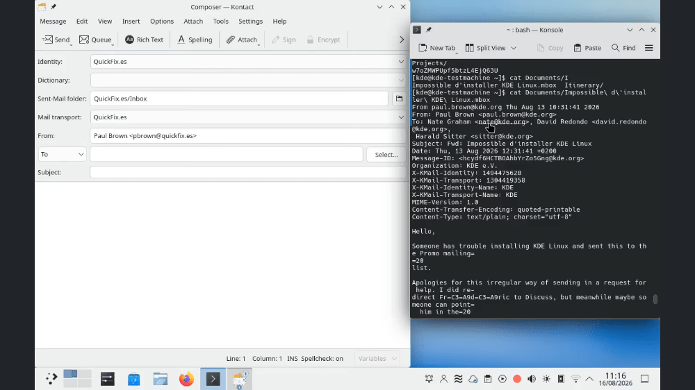Switch desktops using the pager
695x390 pixels.
coord(77,378)
